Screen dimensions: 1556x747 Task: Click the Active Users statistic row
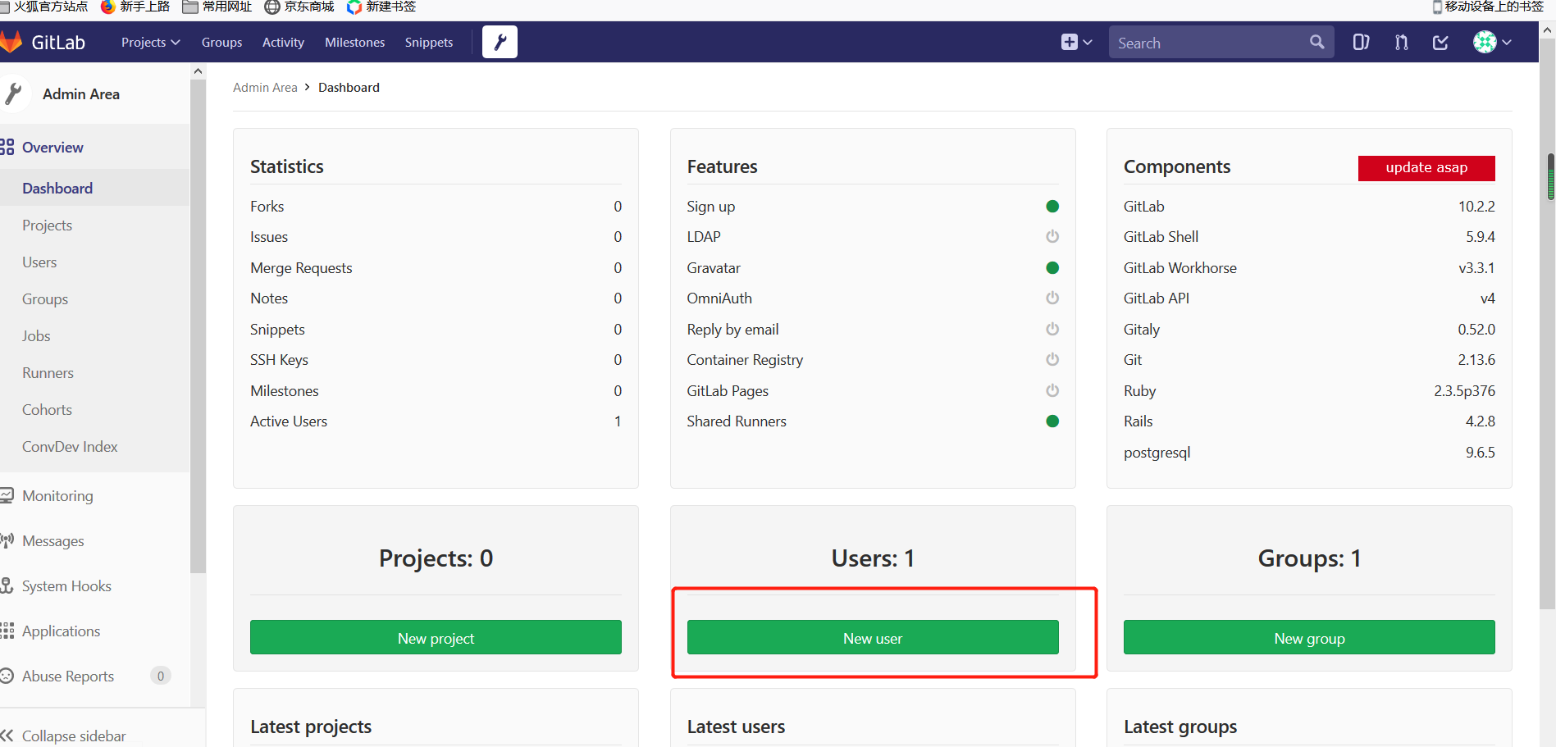(x=436, y=421)
